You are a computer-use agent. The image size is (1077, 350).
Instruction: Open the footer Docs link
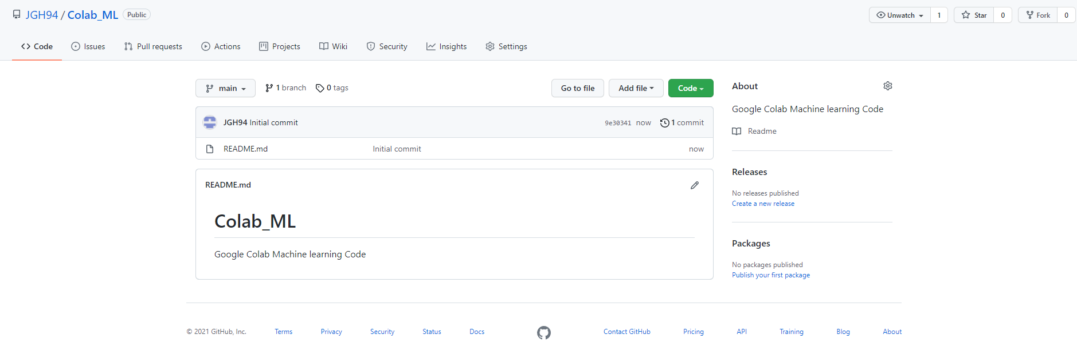point(477,332)
